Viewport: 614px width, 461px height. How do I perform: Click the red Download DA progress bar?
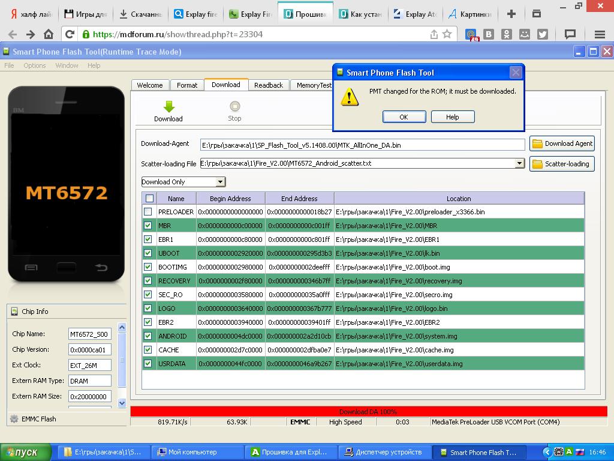(369, 412)
